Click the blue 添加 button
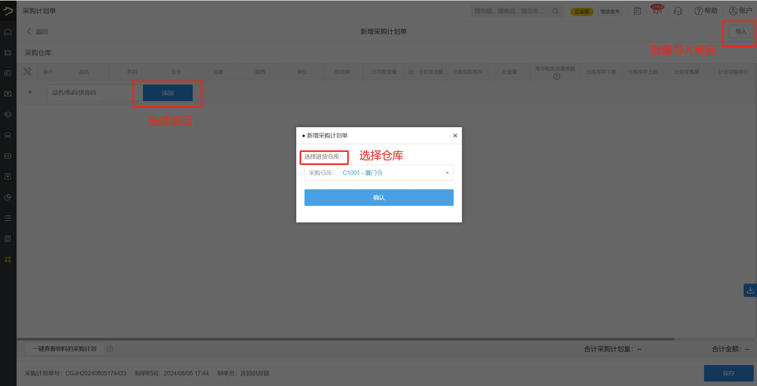757x386 pixels. click(x=167, y=93)
